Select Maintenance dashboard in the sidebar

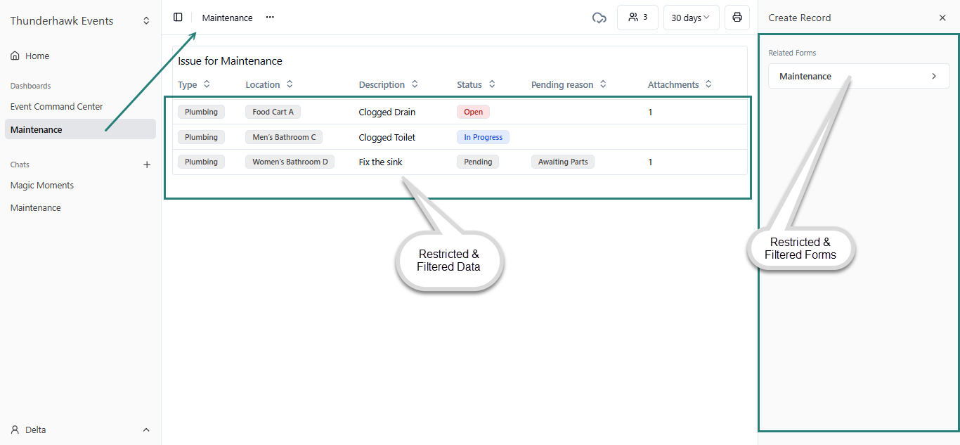point(37,129)
